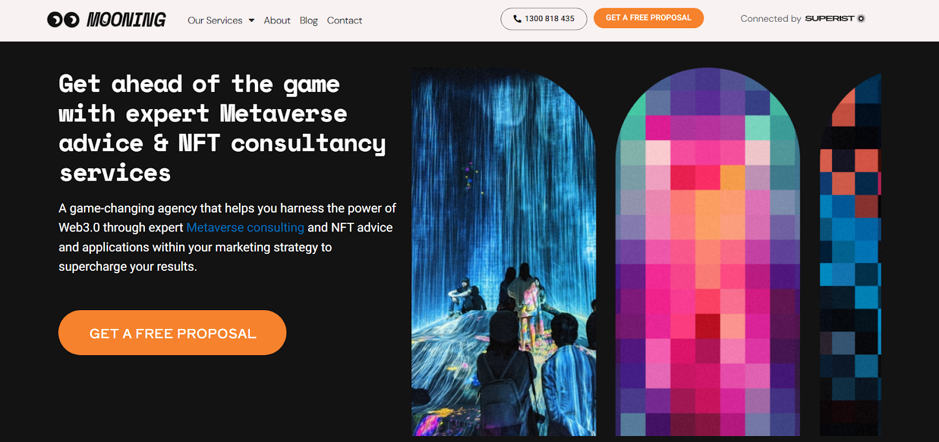
Task: Expand the Our Services dropdown arrow
Action: 251,21
